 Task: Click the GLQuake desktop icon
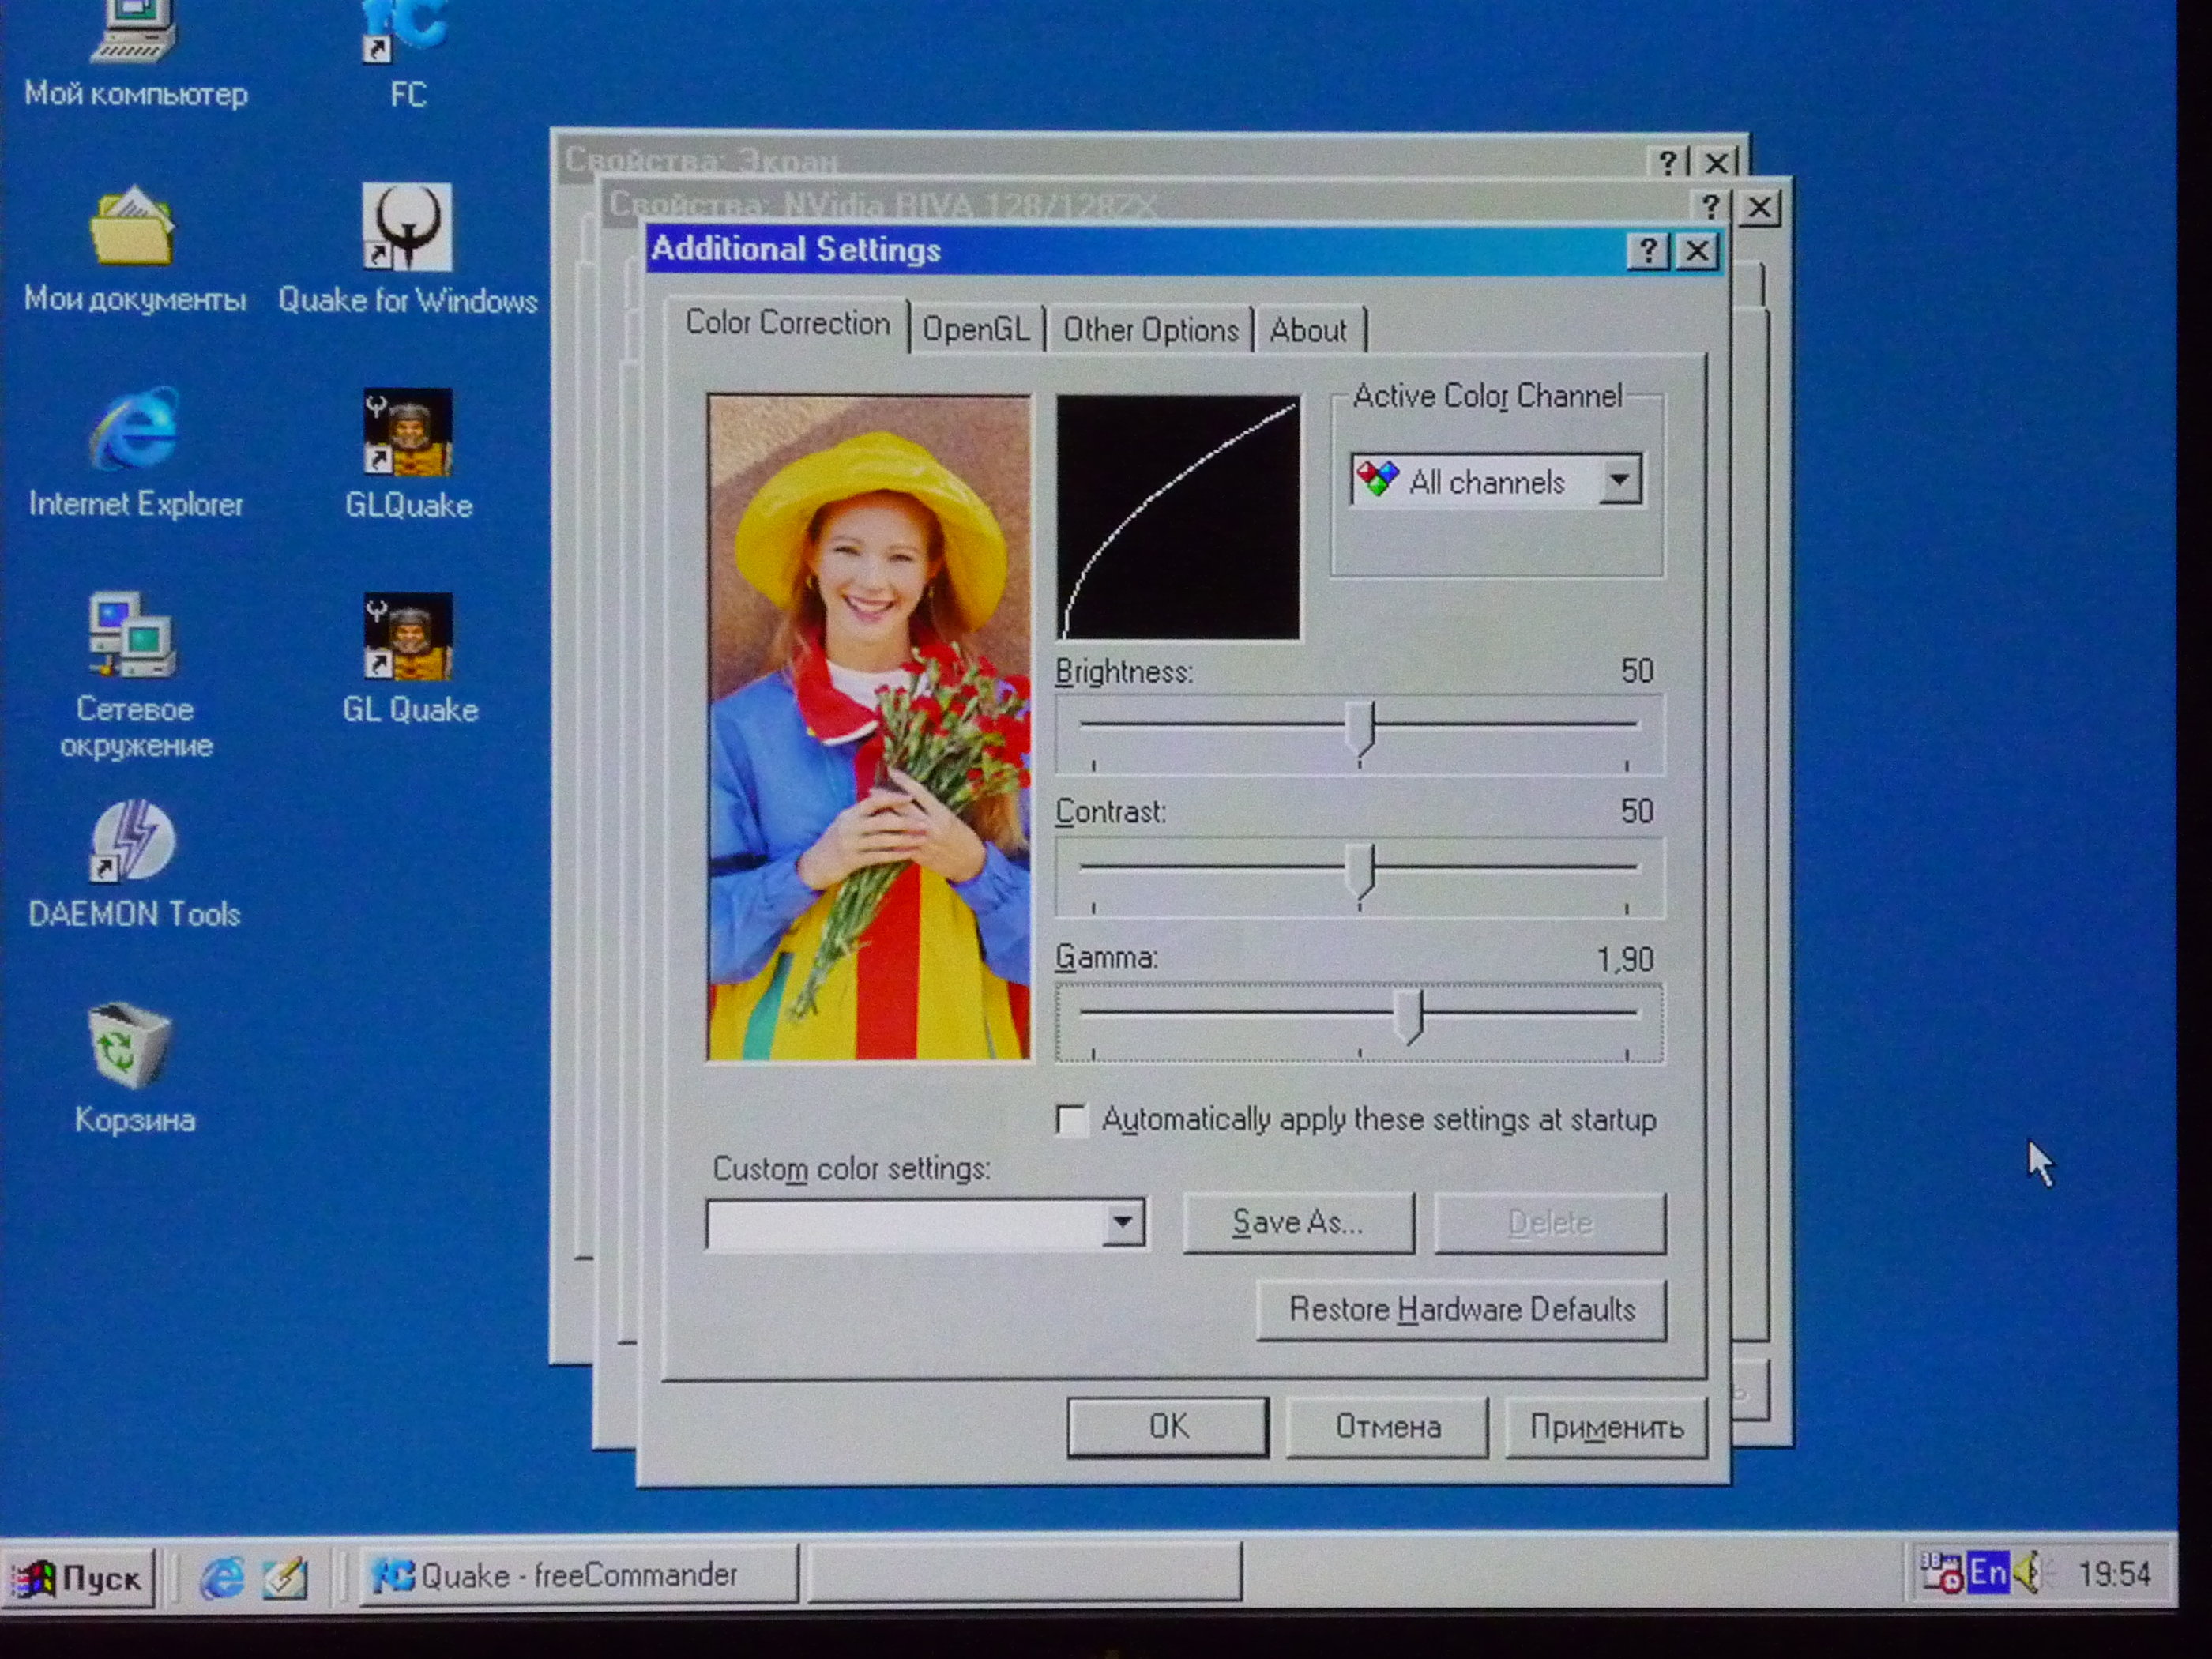pos(408,434)
